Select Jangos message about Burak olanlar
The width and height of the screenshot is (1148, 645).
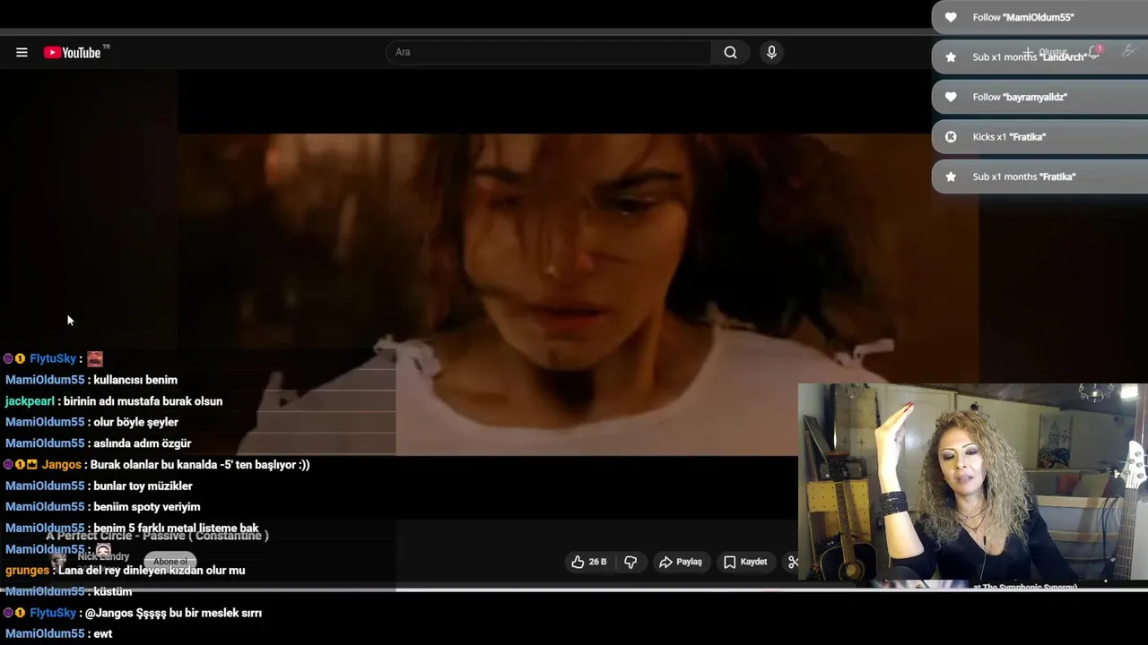200,465
